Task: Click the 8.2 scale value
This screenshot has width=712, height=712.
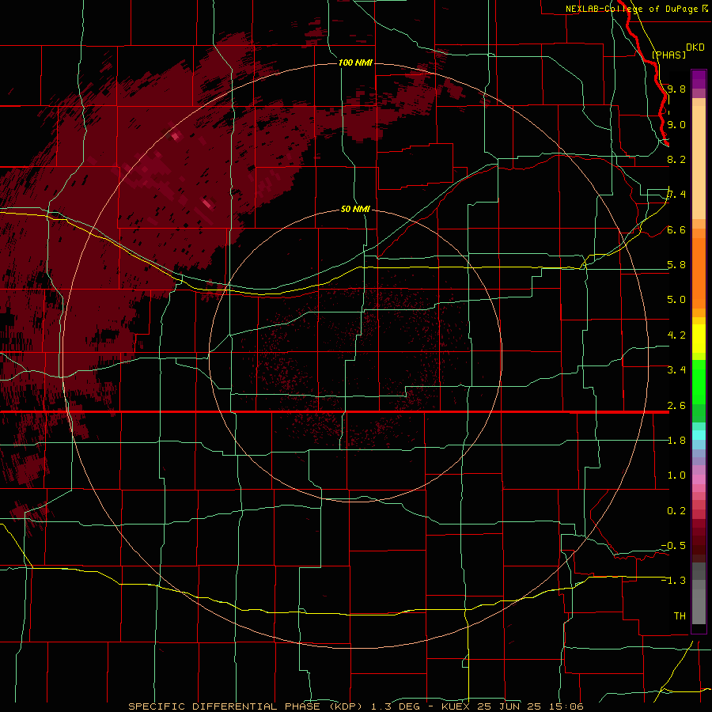Action: pyautogui.click(x=676, y=159)
